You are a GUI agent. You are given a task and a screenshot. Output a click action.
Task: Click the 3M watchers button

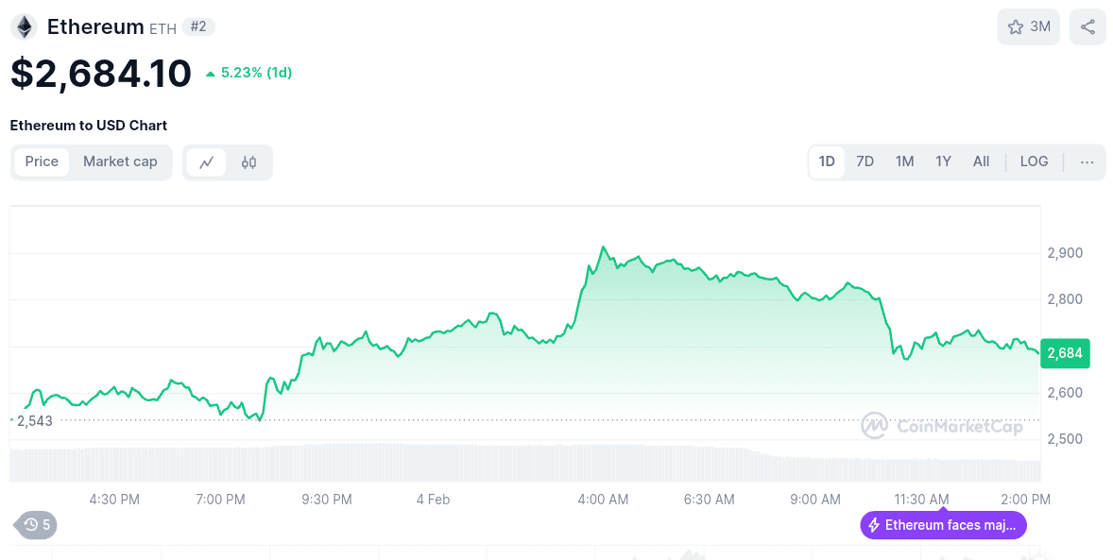click(x=1029, y=26)
